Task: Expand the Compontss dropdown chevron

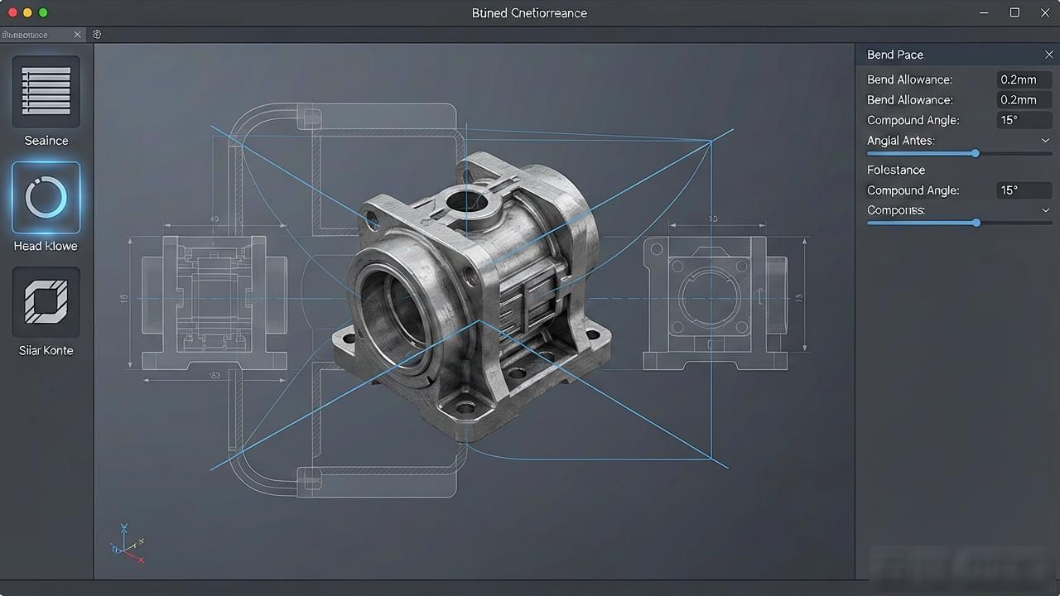Action: [x=1045, y=210]
